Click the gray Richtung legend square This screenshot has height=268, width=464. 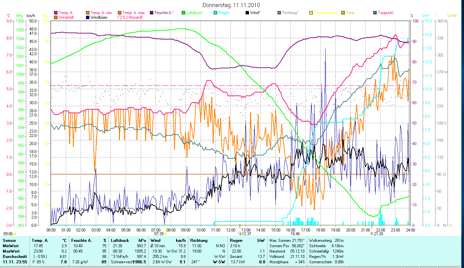[x=279, y=13]
